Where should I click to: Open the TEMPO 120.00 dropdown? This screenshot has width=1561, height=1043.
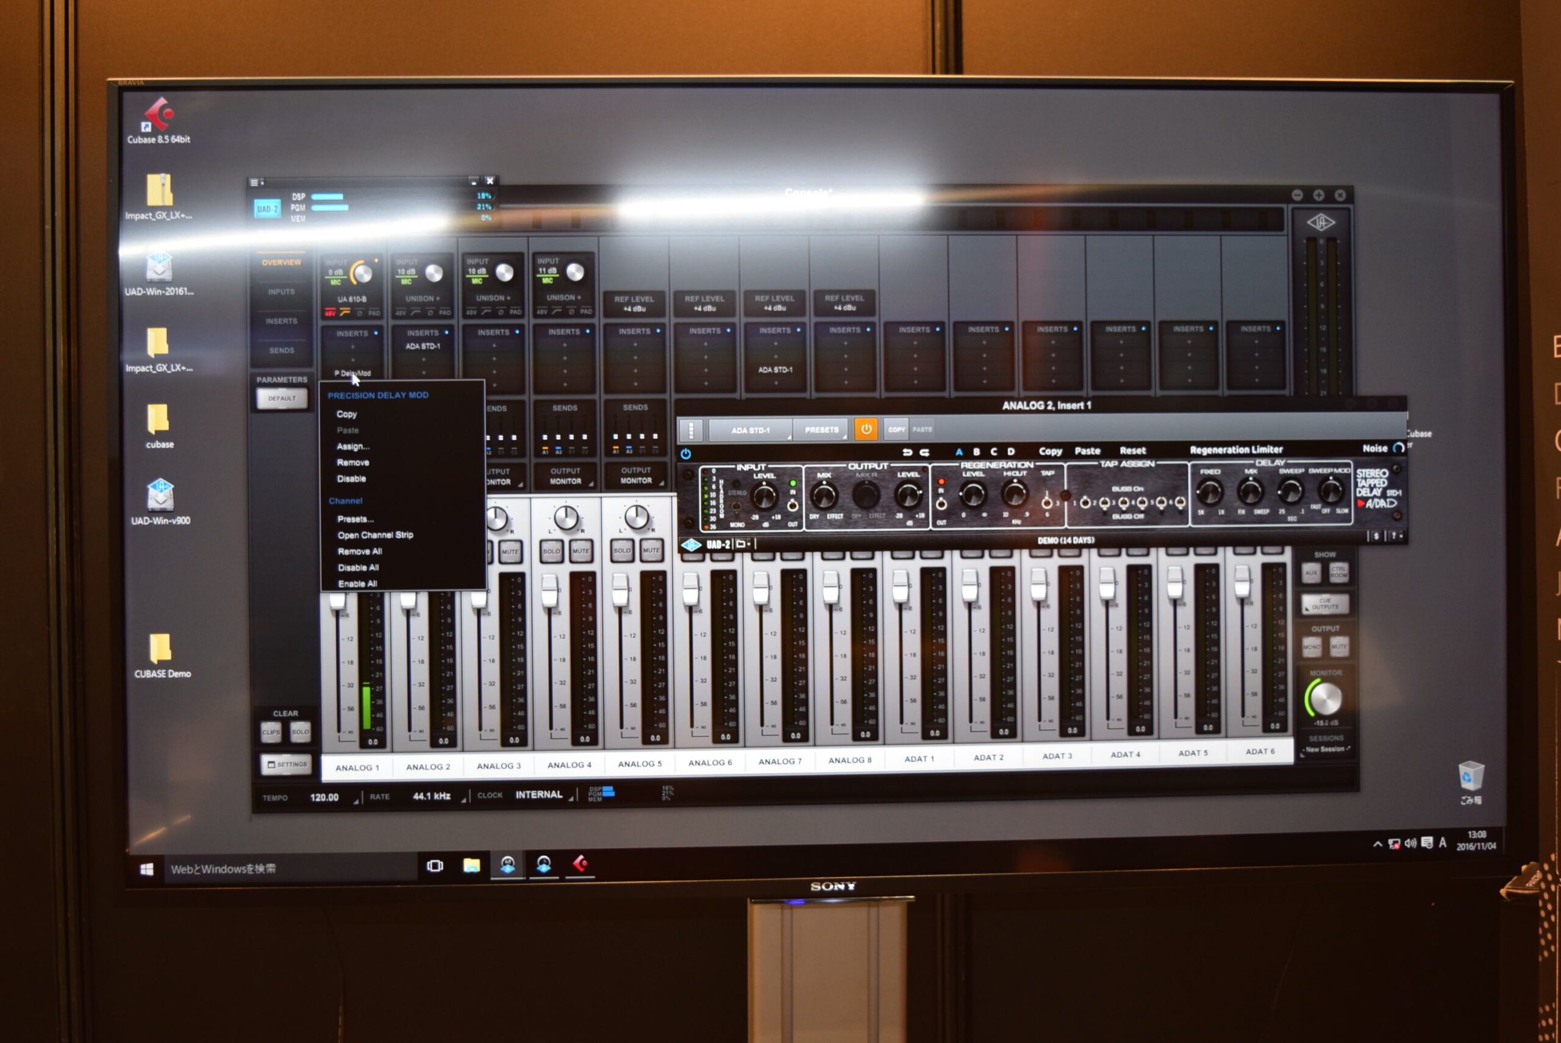pyautogui.click(x=326, y=797)
